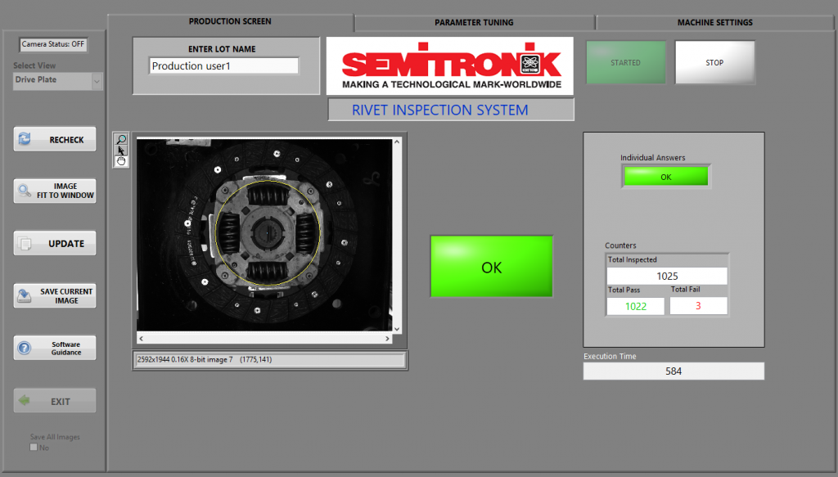Click the Recheck refresh icon
The width and height of the screenshot is (838, 477).
(25, 140)
